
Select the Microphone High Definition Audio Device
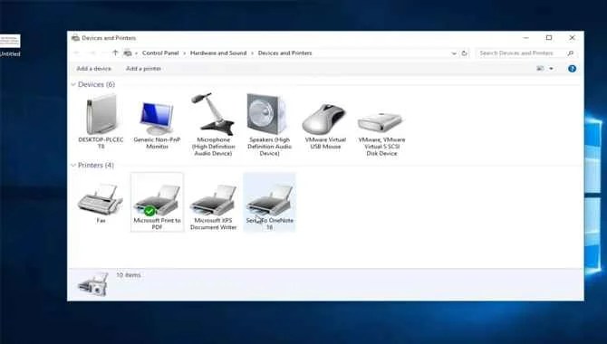213,125
